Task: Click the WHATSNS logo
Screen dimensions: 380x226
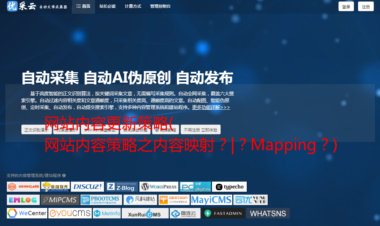Action: point(268,213)
